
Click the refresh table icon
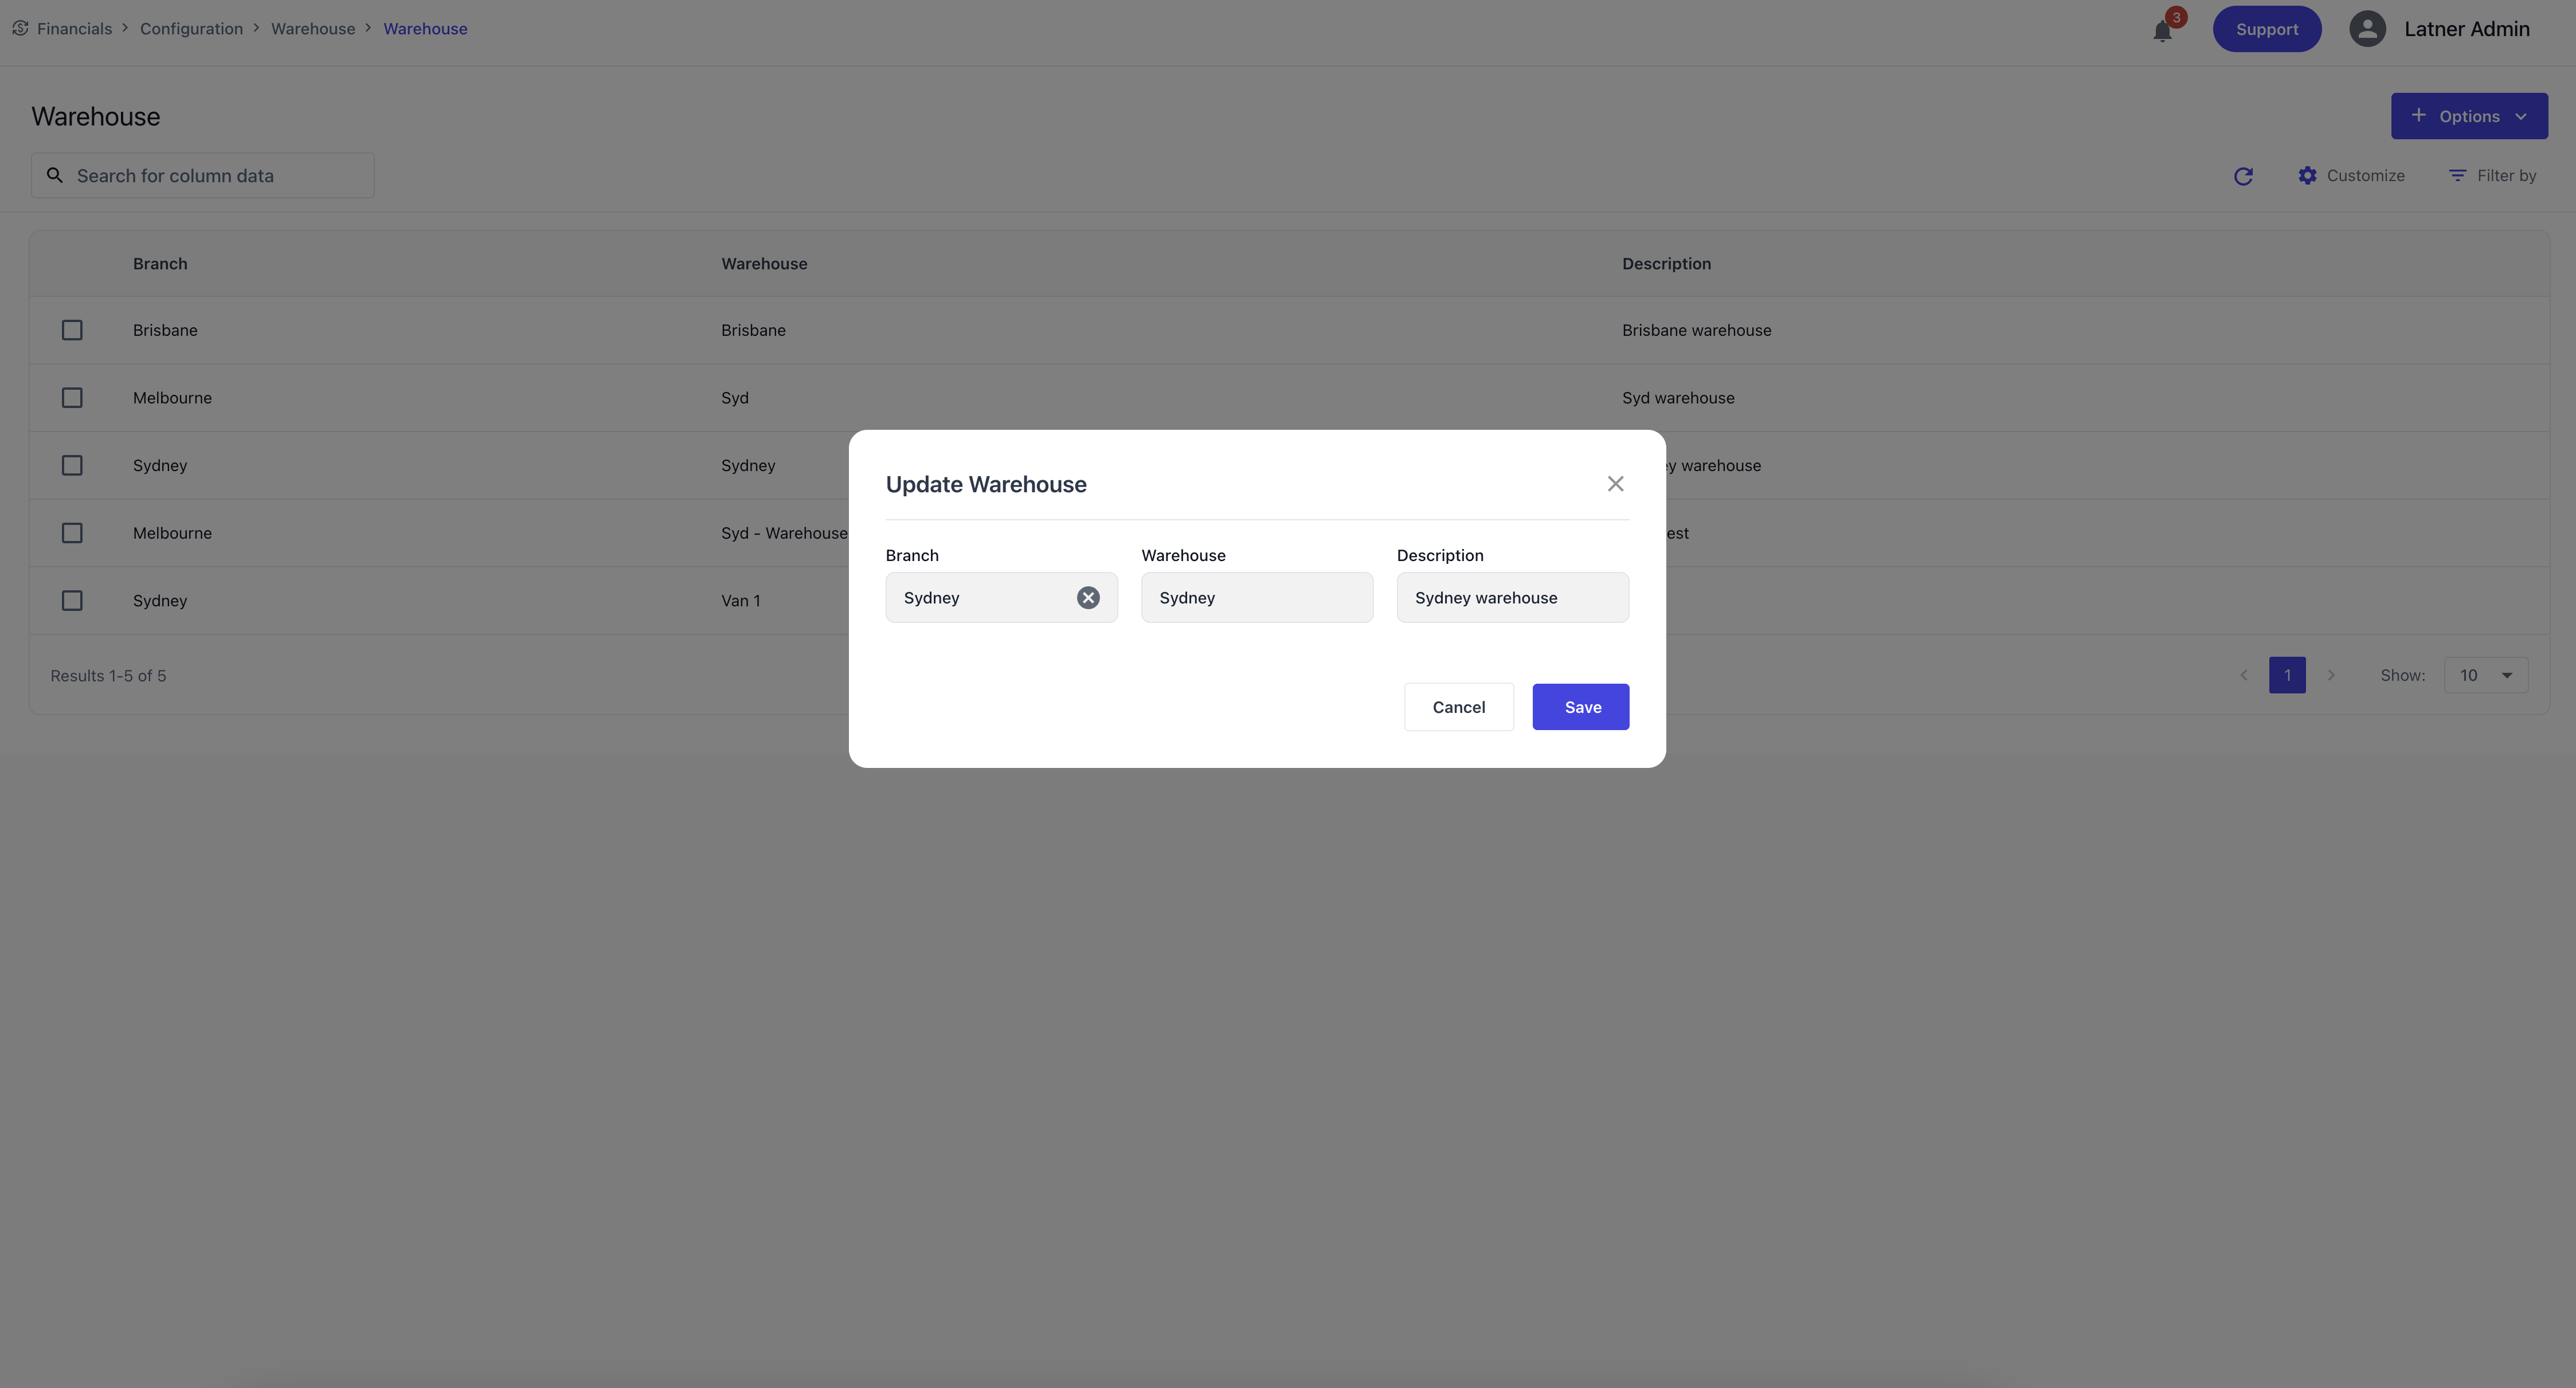click(2243, 176)
